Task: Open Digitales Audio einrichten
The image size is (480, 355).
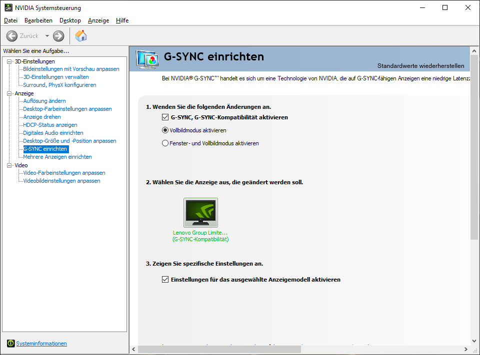Action: (53, 133)
